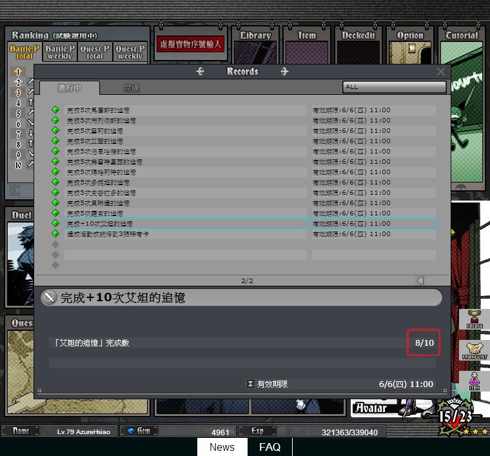Viewport: 490px width, 456px height.
Task: Click the blue Gem icon
Action: (131, 431)
